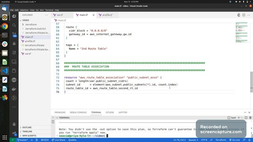Open the Accounts icon in activity bar
Screen dimensions: 253x142
tap(14, 124)
